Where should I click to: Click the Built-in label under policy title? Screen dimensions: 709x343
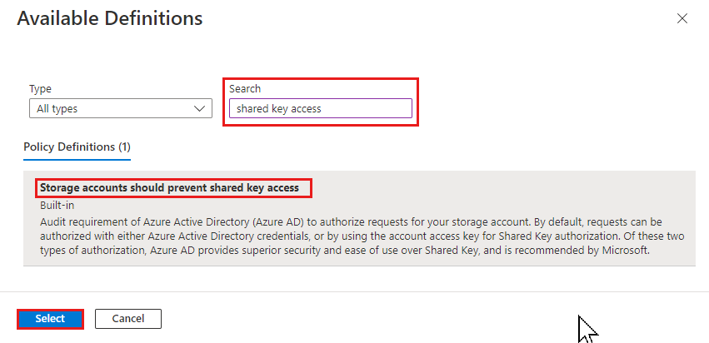click(57, 206)
